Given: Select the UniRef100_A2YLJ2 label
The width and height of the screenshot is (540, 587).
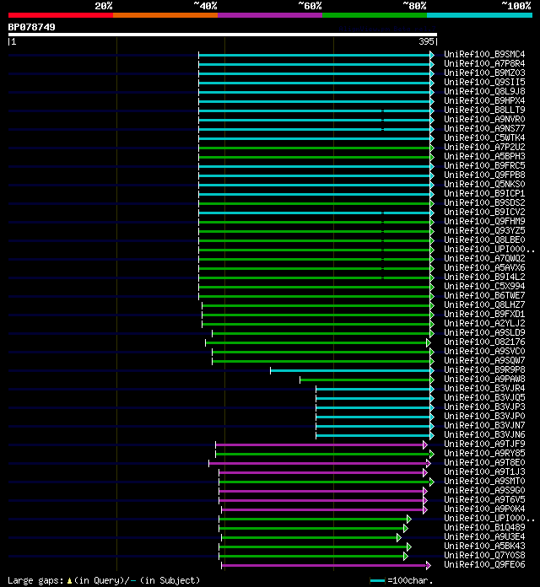Looking at the screenshot, I should 484,323.
